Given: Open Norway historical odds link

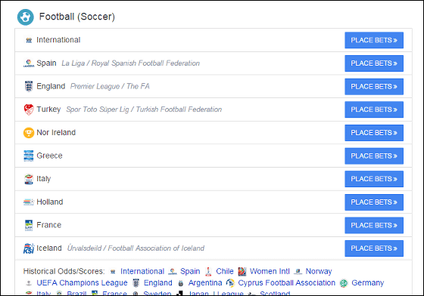Looking at the screenshot, I should [319, 271].
